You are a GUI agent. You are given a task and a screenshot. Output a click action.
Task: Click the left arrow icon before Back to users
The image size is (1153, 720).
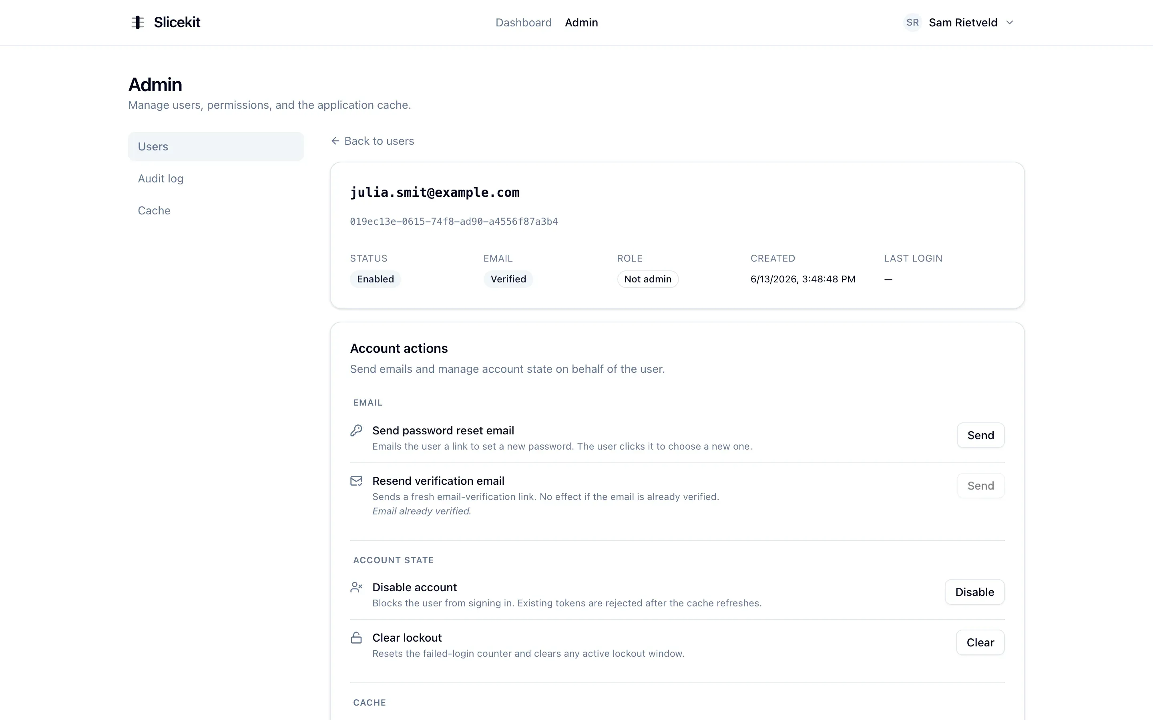pos(335,141)
